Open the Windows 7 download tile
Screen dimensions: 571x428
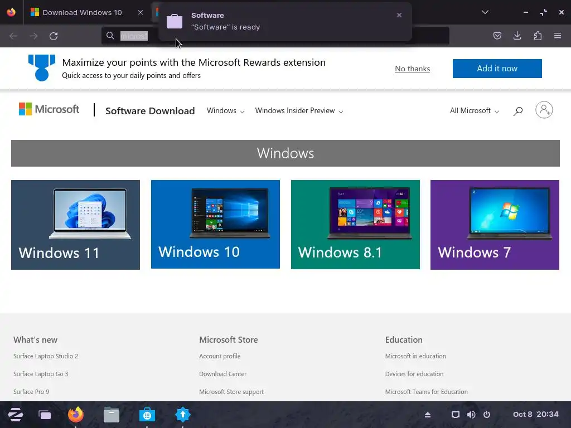pos(495,225)
